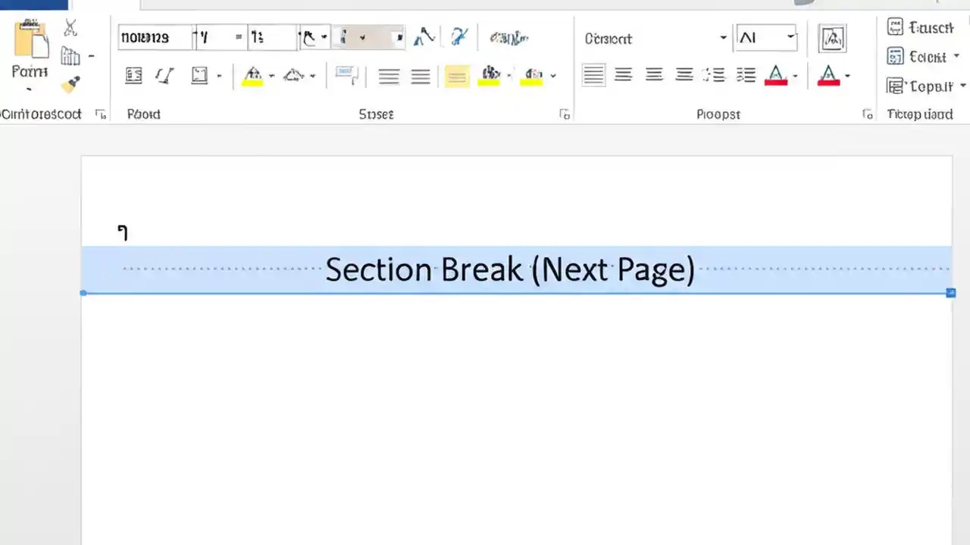This screenshot has height=545, width=970.
Task: Select the Section Break (Next Page) marker
Action: (x=509, y=269)
